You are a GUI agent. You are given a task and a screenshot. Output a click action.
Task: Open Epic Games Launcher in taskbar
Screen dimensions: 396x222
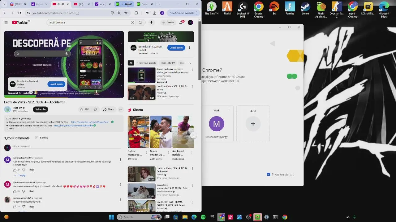point(212,217)
